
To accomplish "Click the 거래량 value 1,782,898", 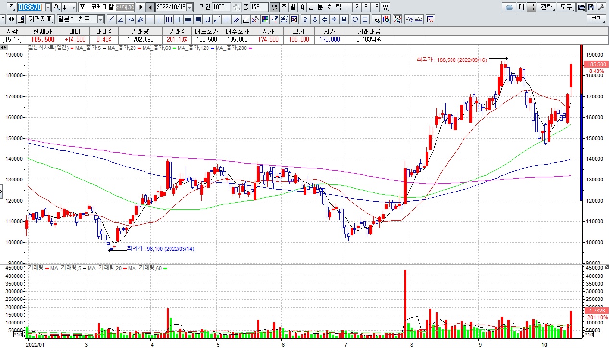I will point(140,39).
